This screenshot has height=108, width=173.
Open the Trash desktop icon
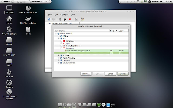(28, 31)
